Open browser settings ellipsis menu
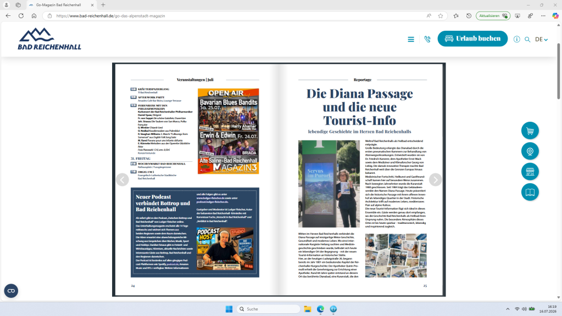This screenshot has width=562, height=316. tap(543, 16)
